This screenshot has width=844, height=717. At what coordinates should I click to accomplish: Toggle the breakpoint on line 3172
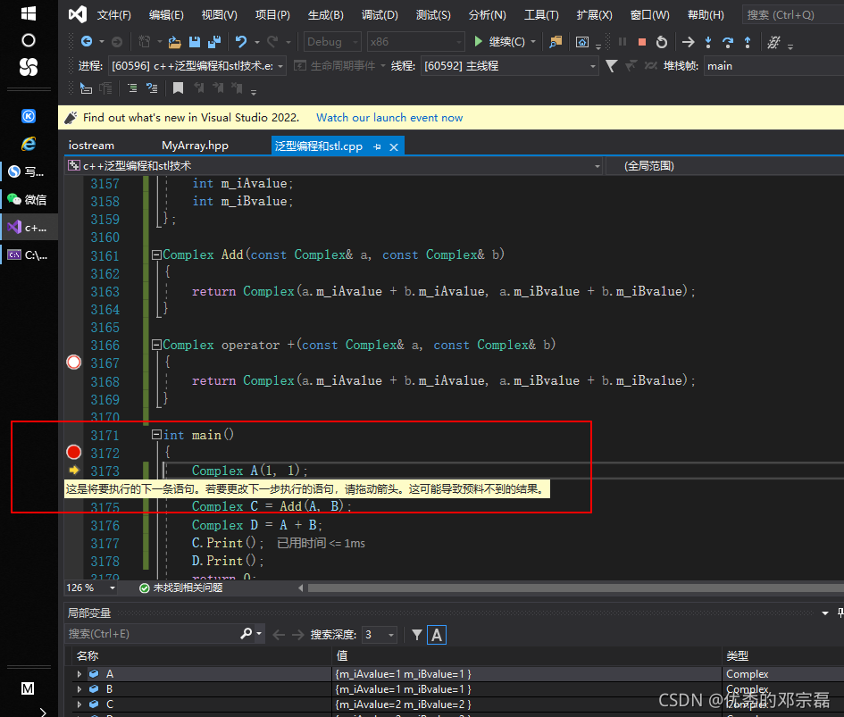coord(74,452)
